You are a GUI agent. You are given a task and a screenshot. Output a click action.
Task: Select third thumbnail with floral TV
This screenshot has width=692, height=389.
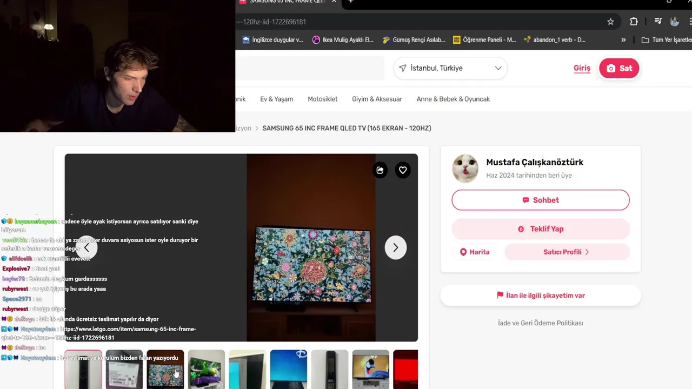tap(165, 370)
